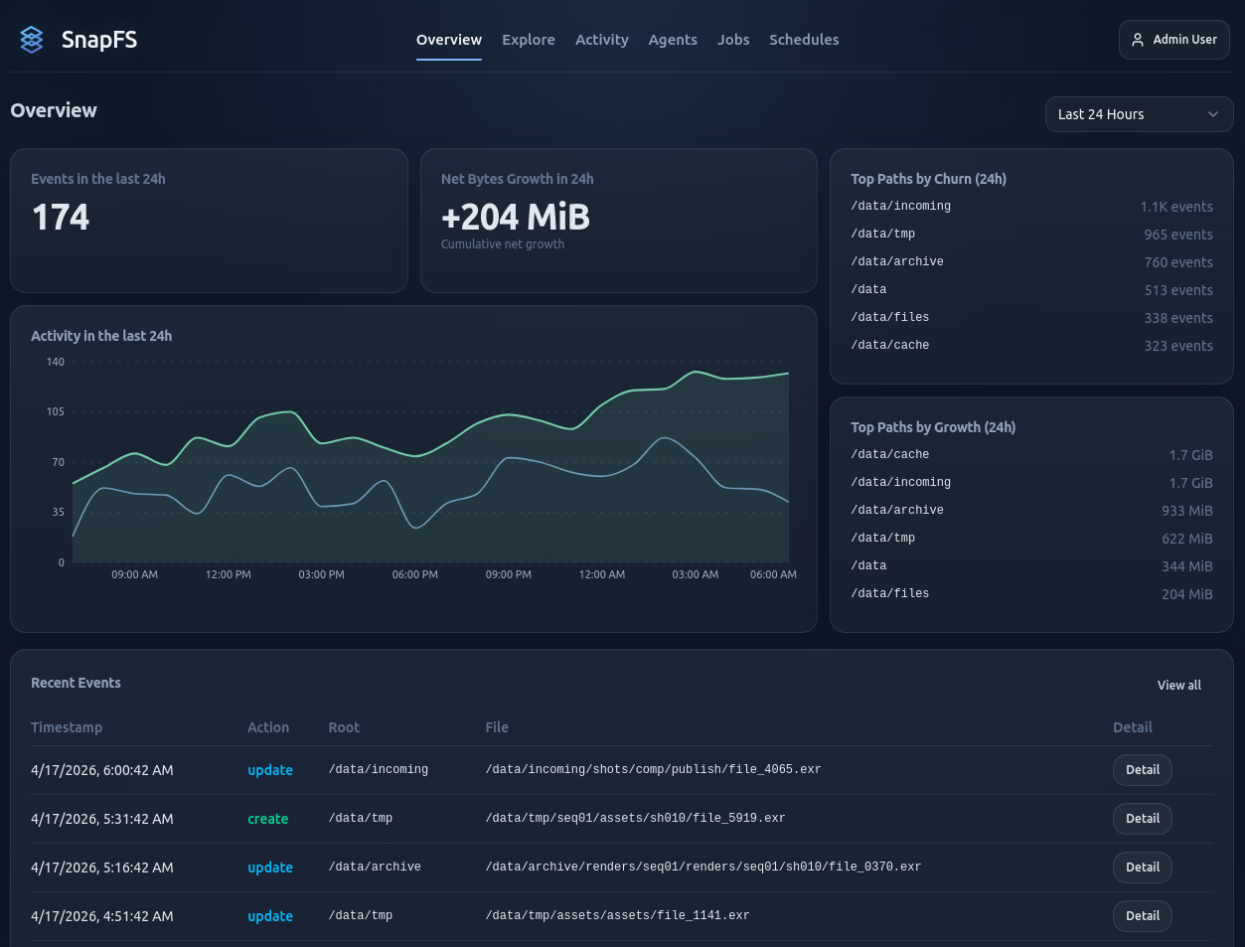
Task: Switch to the Explore tab
Action: pyautogui.click(x=528, y=40)
